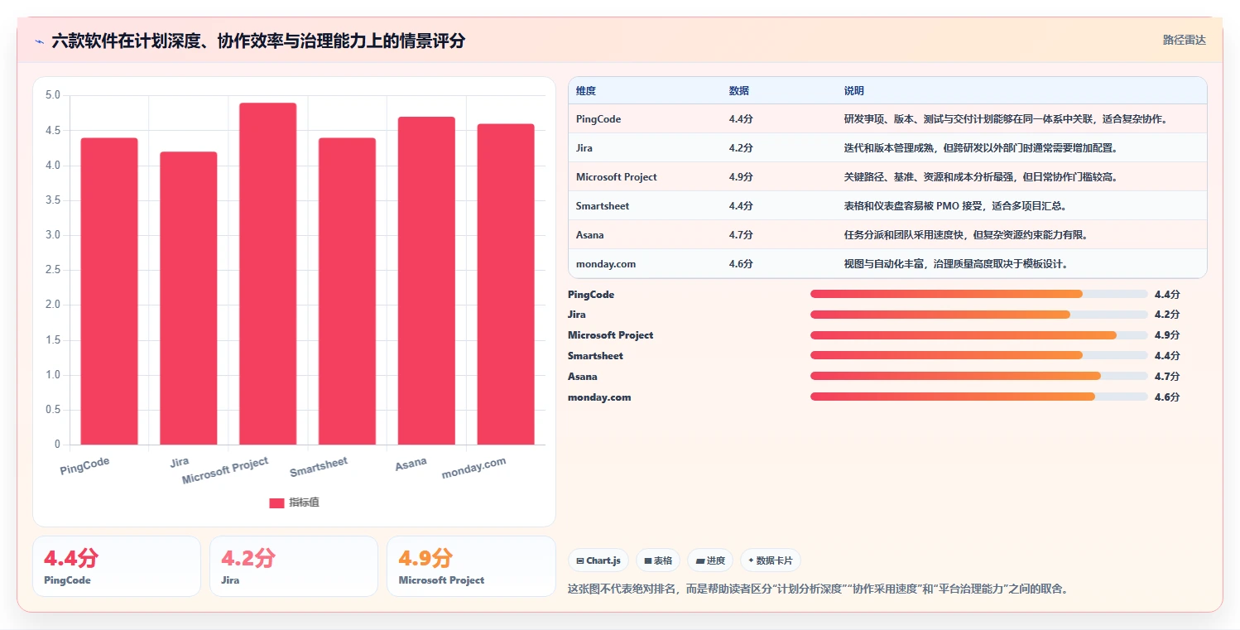Click the 4.6分 value in the table

coord(741,264)
